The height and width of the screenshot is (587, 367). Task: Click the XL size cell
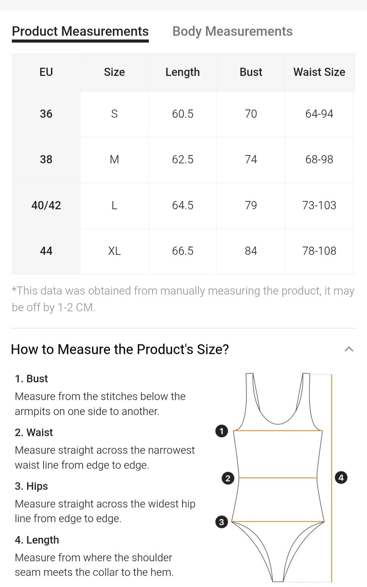(114, 251)
